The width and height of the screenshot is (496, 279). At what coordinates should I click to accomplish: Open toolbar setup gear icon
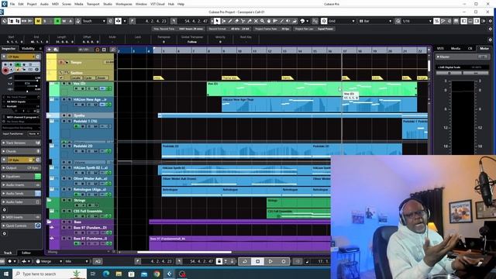(491, 21)
